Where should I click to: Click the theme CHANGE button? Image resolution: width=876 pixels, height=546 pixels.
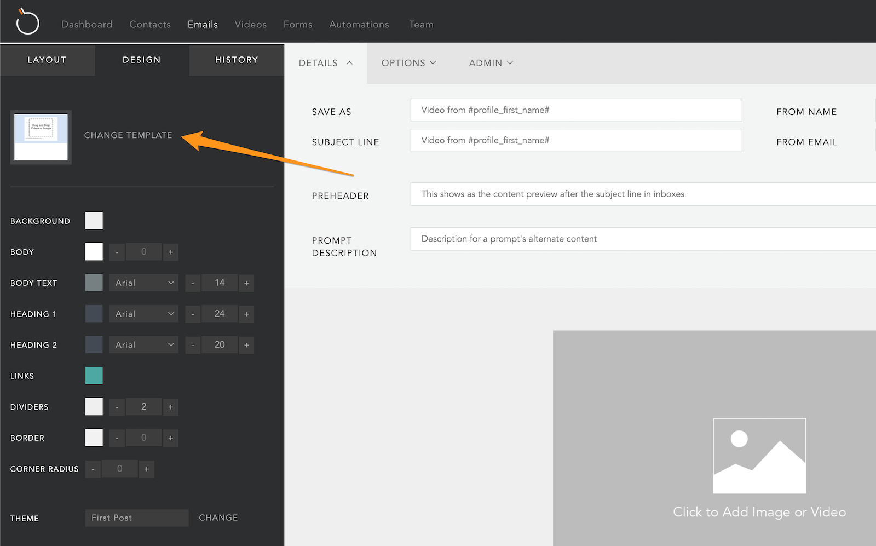(x=218, y=518)
